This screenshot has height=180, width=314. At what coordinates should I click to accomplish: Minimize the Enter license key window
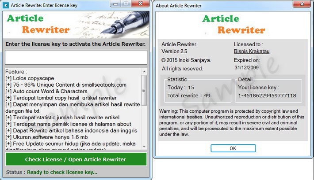pos(115,4)
